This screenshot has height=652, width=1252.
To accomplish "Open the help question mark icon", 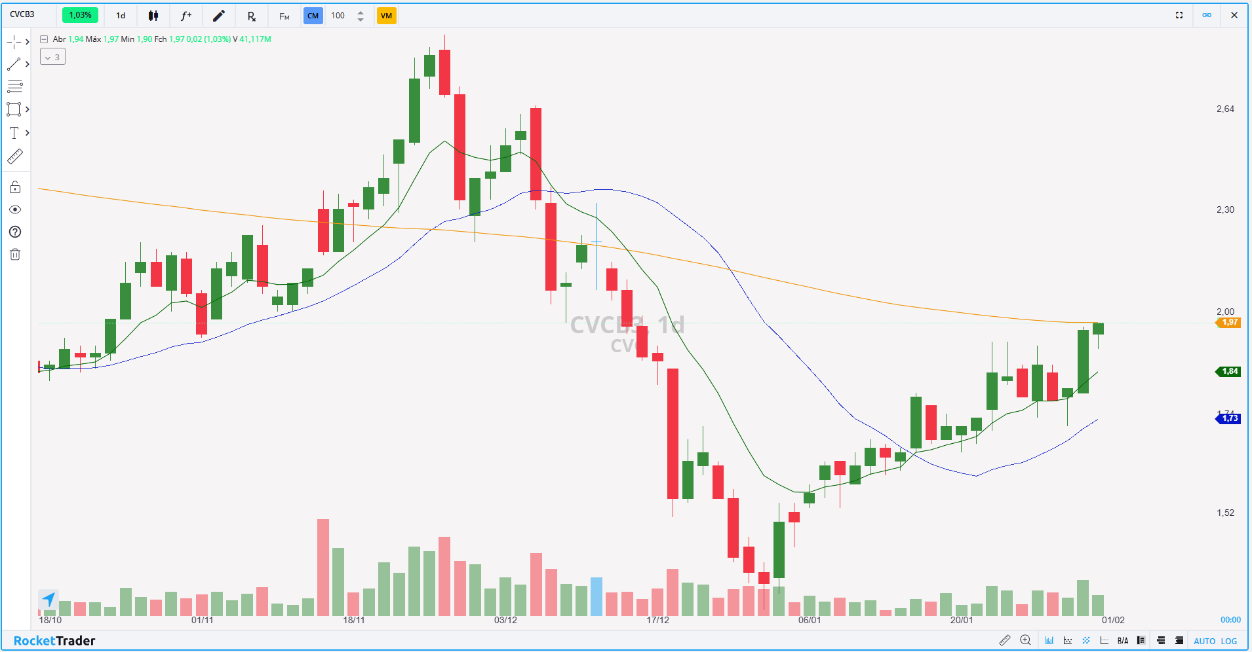I will point(15,232).
